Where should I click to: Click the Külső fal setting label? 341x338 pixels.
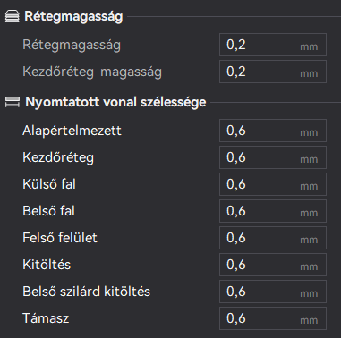pos(49,184)
